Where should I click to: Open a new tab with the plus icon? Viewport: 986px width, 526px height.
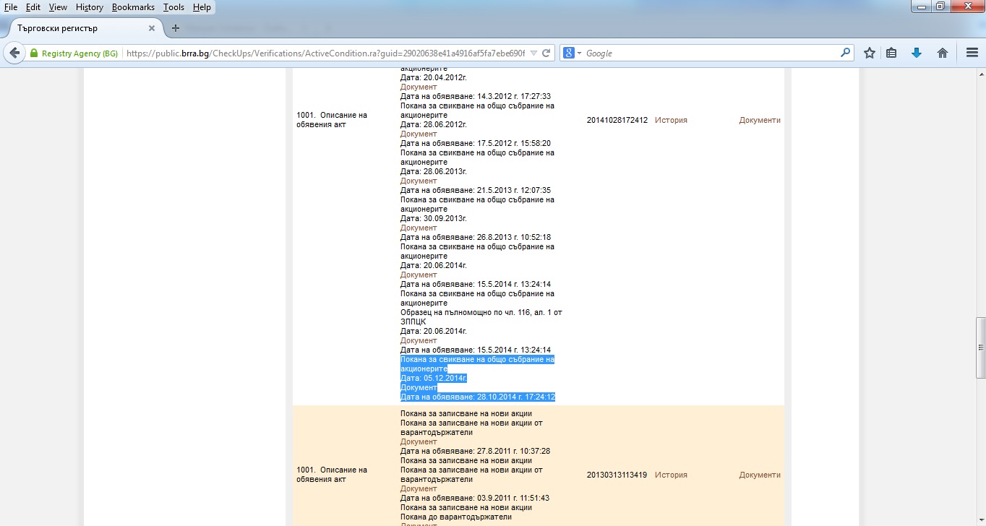coord(175,28)
